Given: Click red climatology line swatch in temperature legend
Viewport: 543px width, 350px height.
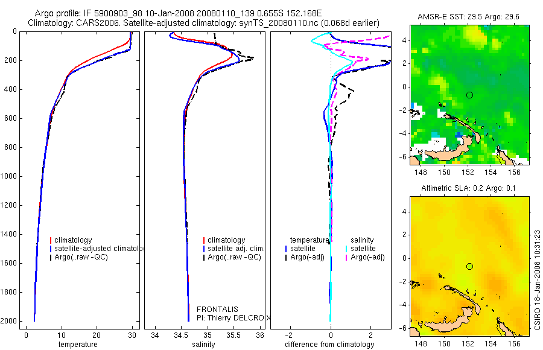Looking at the screenshot, I should pos(51,240).
